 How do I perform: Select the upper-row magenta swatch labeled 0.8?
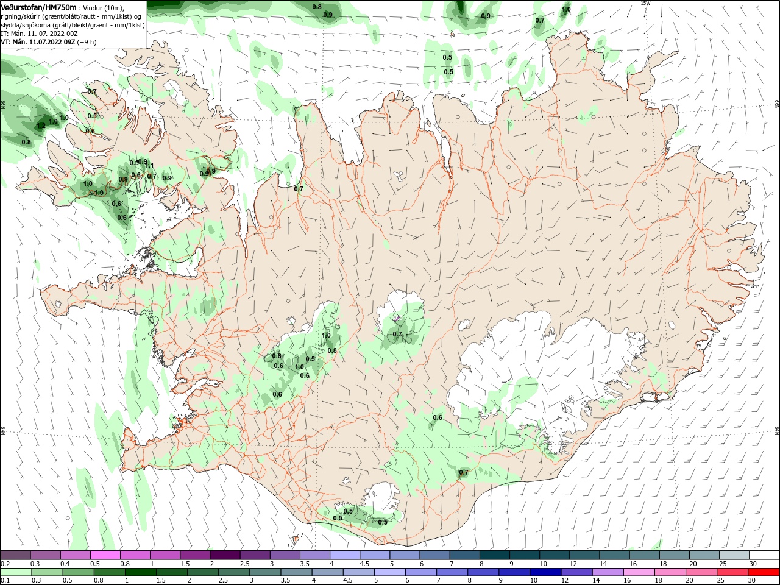coord(135,555)
